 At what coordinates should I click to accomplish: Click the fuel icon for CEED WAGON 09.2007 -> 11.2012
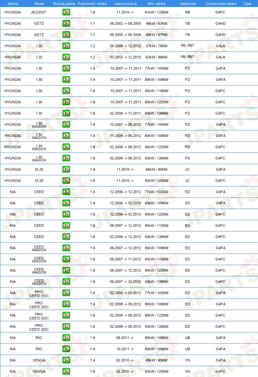coord(66,259)
